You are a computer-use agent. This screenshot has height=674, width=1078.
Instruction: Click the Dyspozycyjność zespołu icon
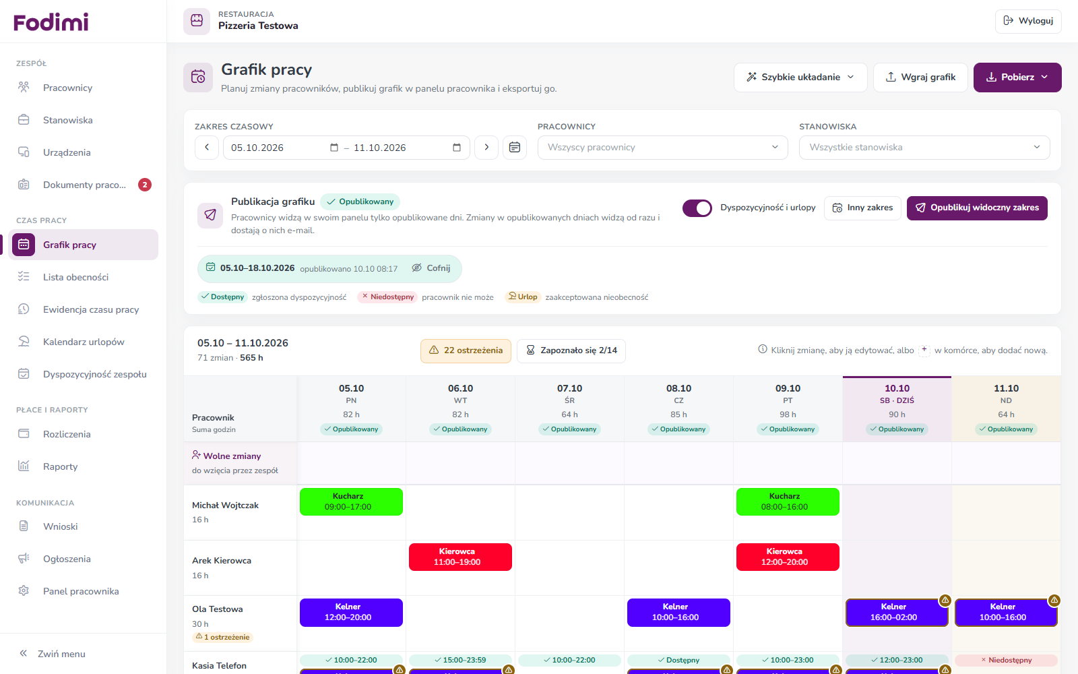tap(24, 374)
